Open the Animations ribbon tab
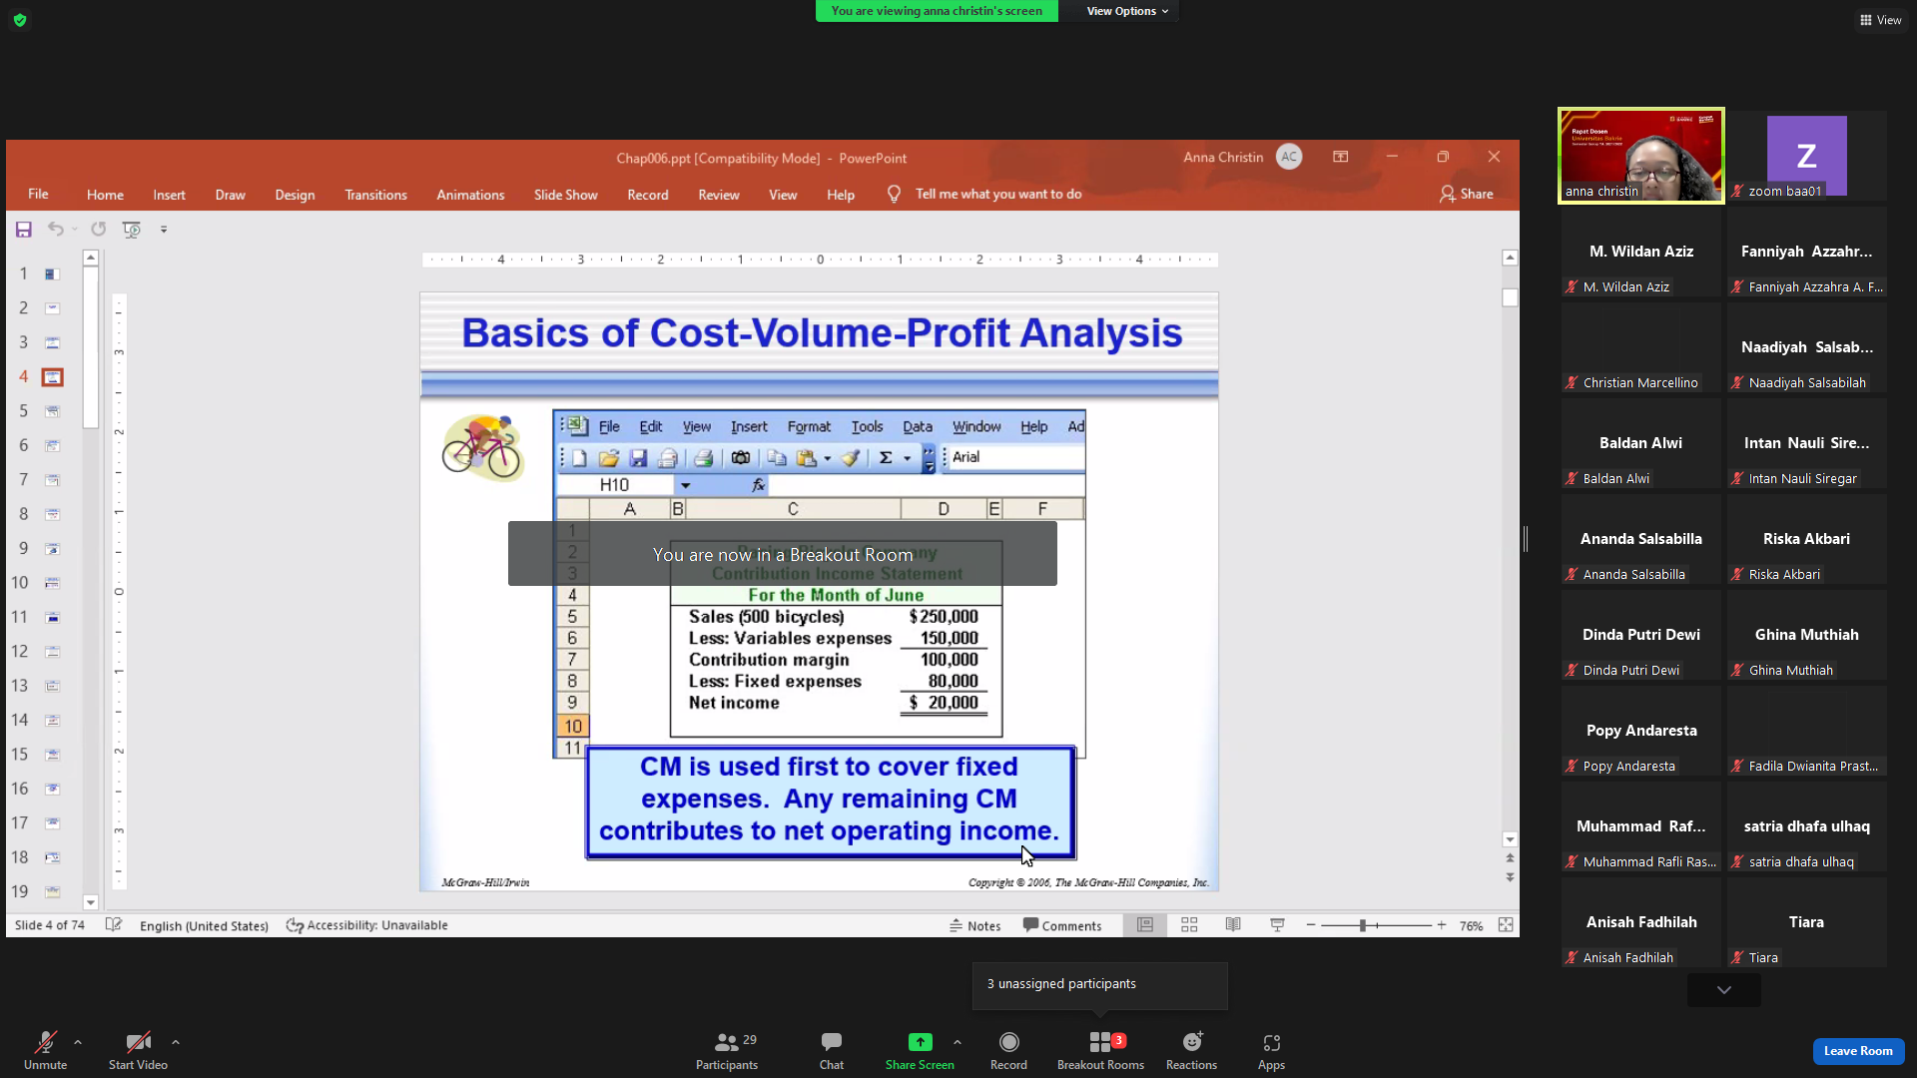This screenshot has height=1078, width=1917. click(470, 195)
